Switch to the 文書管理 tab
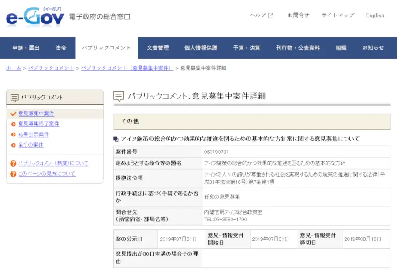This screenshot has width=397, height=273. pyautogui.click(x=157, y=48)
